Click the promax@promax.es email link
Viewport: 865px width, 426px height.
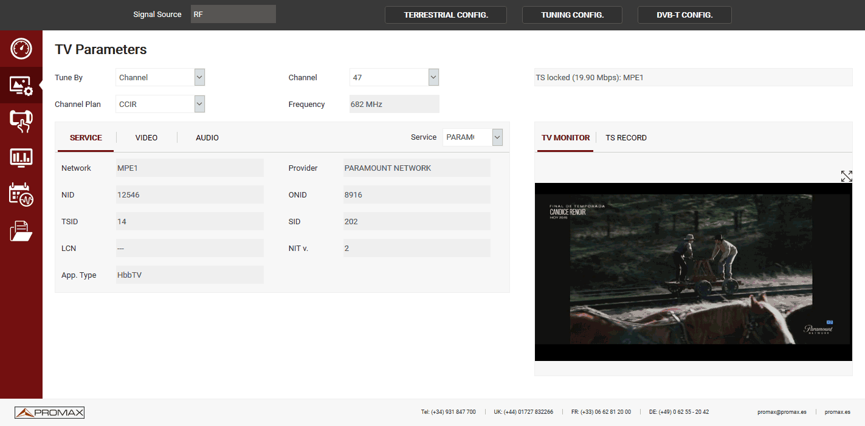782,412
